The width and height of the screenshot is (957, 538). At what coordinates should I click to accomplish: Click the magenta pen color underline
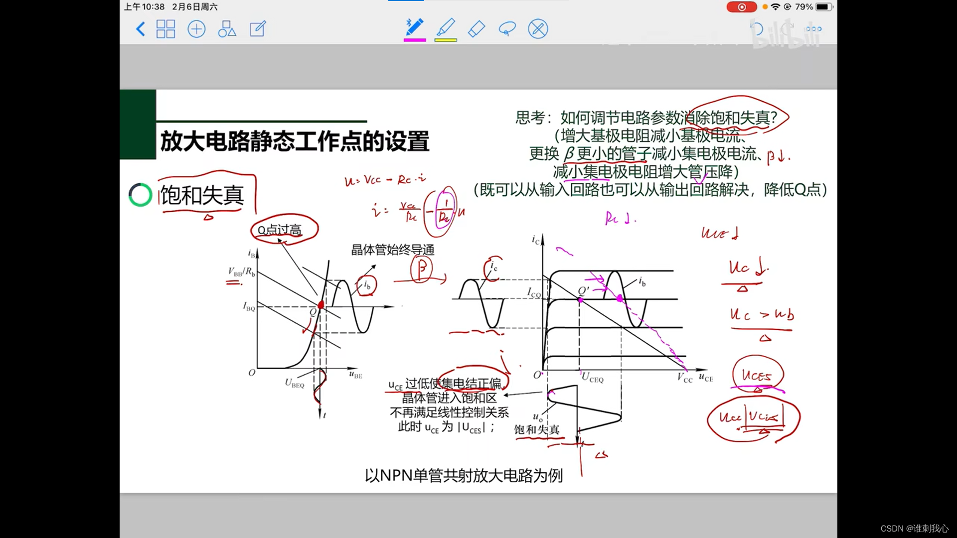point(415,40)
